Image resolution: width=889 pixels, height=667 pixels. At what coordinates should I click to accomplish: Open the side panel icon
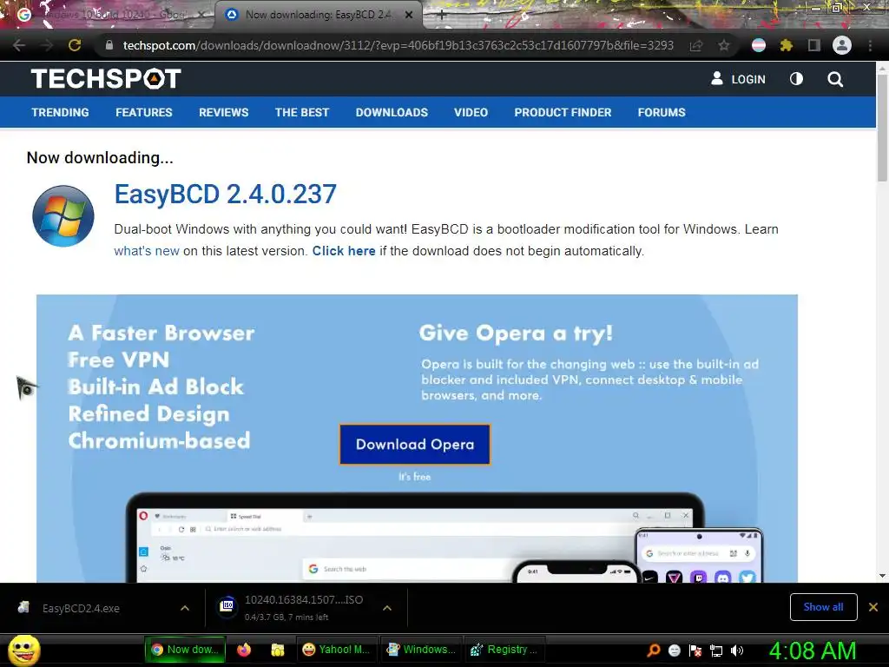click(814, 45)
